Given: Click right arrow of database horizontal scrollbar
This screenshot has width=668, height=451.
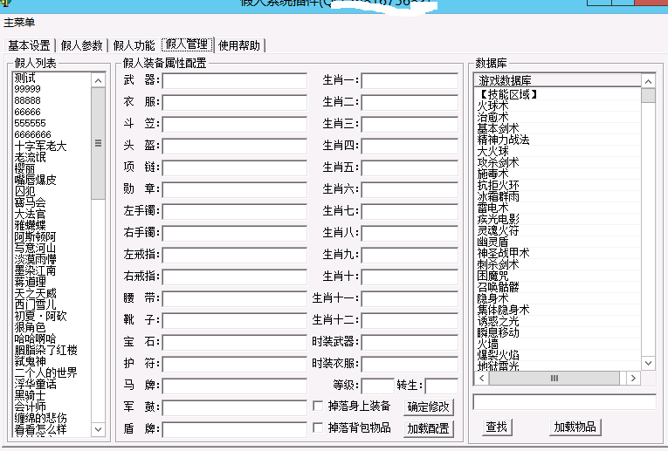Looking at the screenshot, I should [633, 379].
